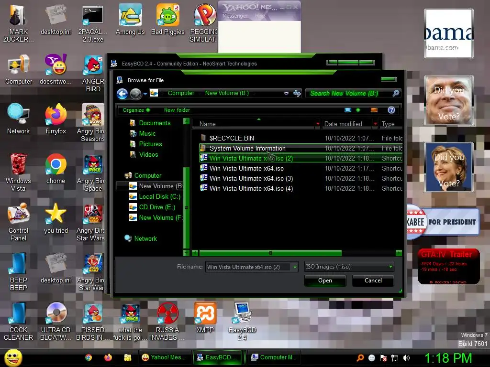Open the Among Us desktop icon
The image size is (490, 367).
[130, 19]
